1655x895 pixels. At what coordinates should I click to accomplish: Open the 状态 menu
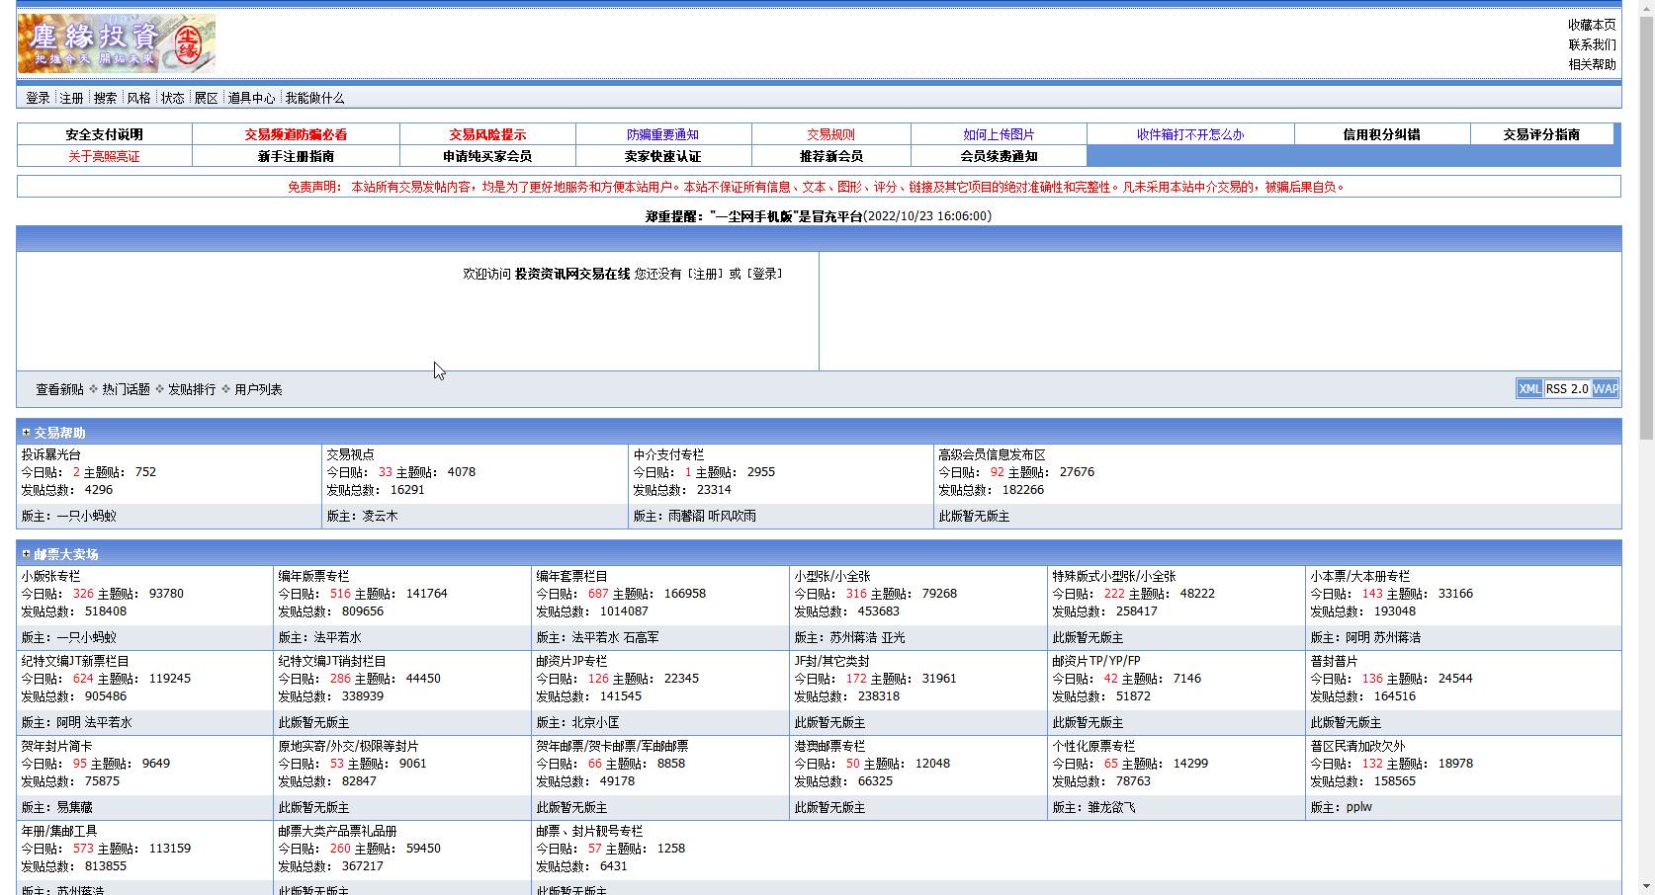[172, 98]
